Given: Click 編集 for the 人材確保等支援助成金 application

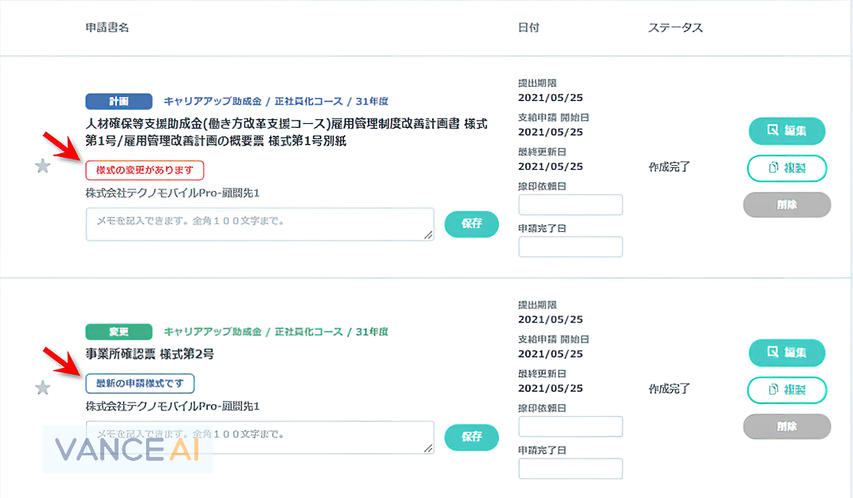Looking at the screenshot, I should pyautogui.click(x=786, y=131).
